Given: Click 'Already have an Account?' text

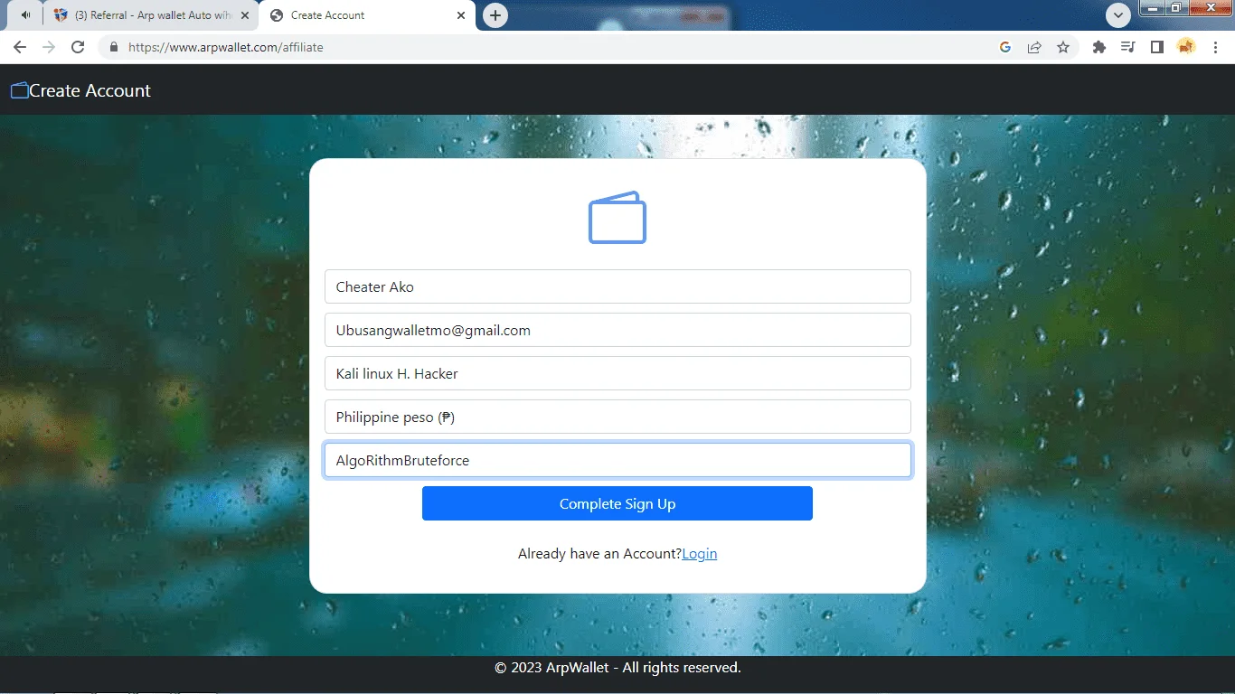Looking at the screenshot, I should point(599,554).
